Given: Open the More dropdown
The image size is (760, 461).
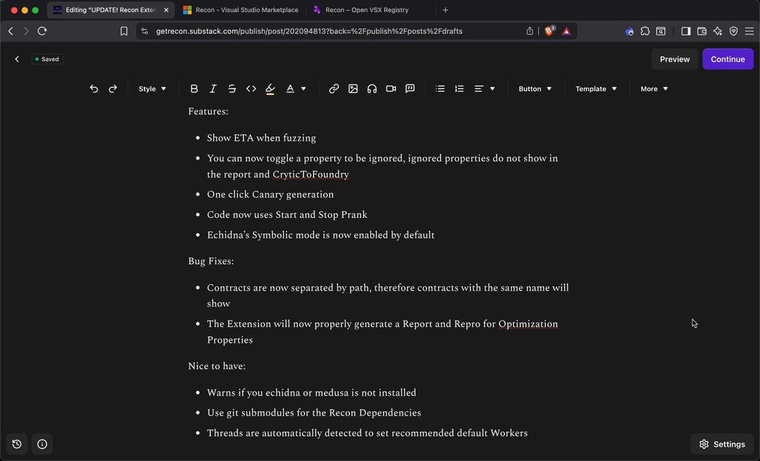Looking at the screenshot, I should (x=654, y=89).
